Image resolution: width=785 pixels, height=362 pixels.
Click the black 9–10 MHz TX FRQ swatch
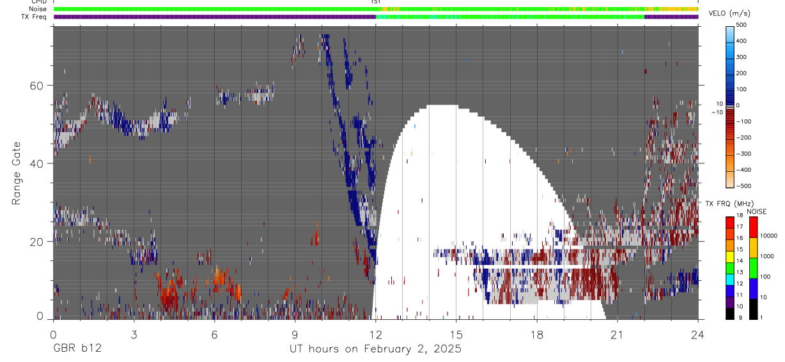pos(730,313)
